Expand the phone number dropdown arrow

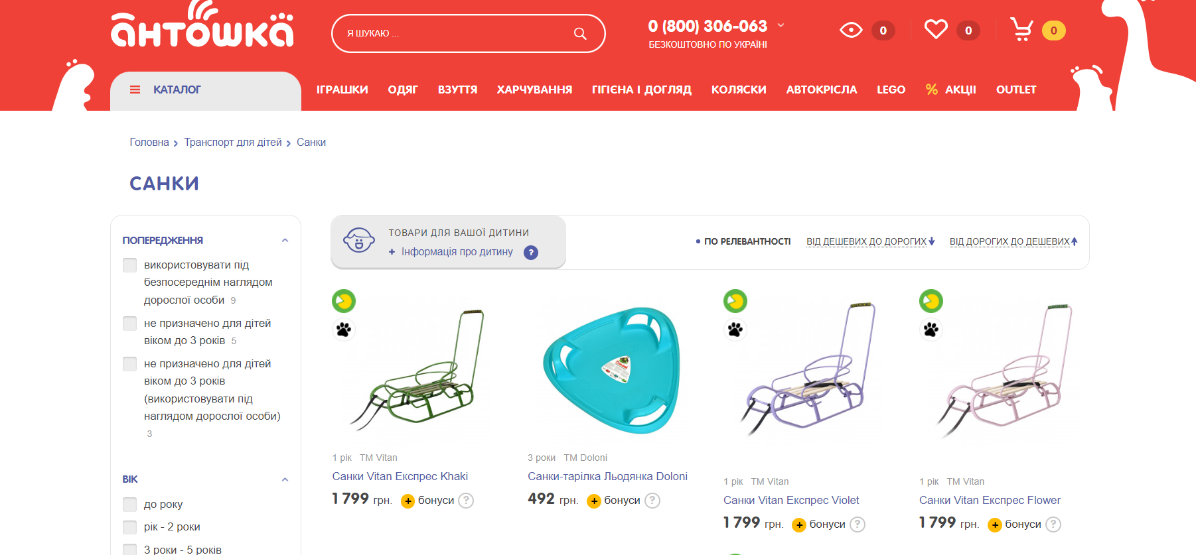pyautogui.click(x=781, y=25)
